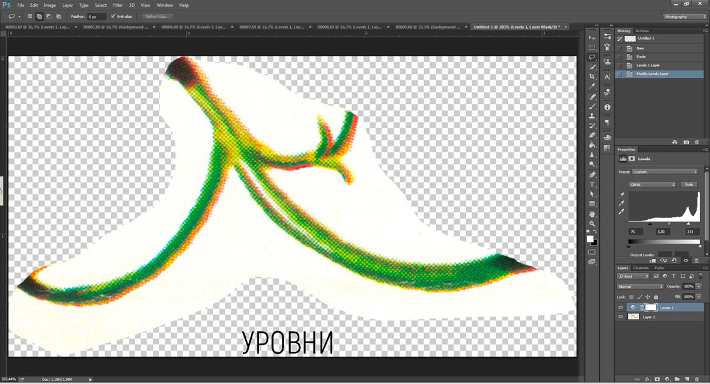Image resolution: width=710 pixels, height=384 pixels.
Task: Open the Filter menu
Action: coord(118,5)
